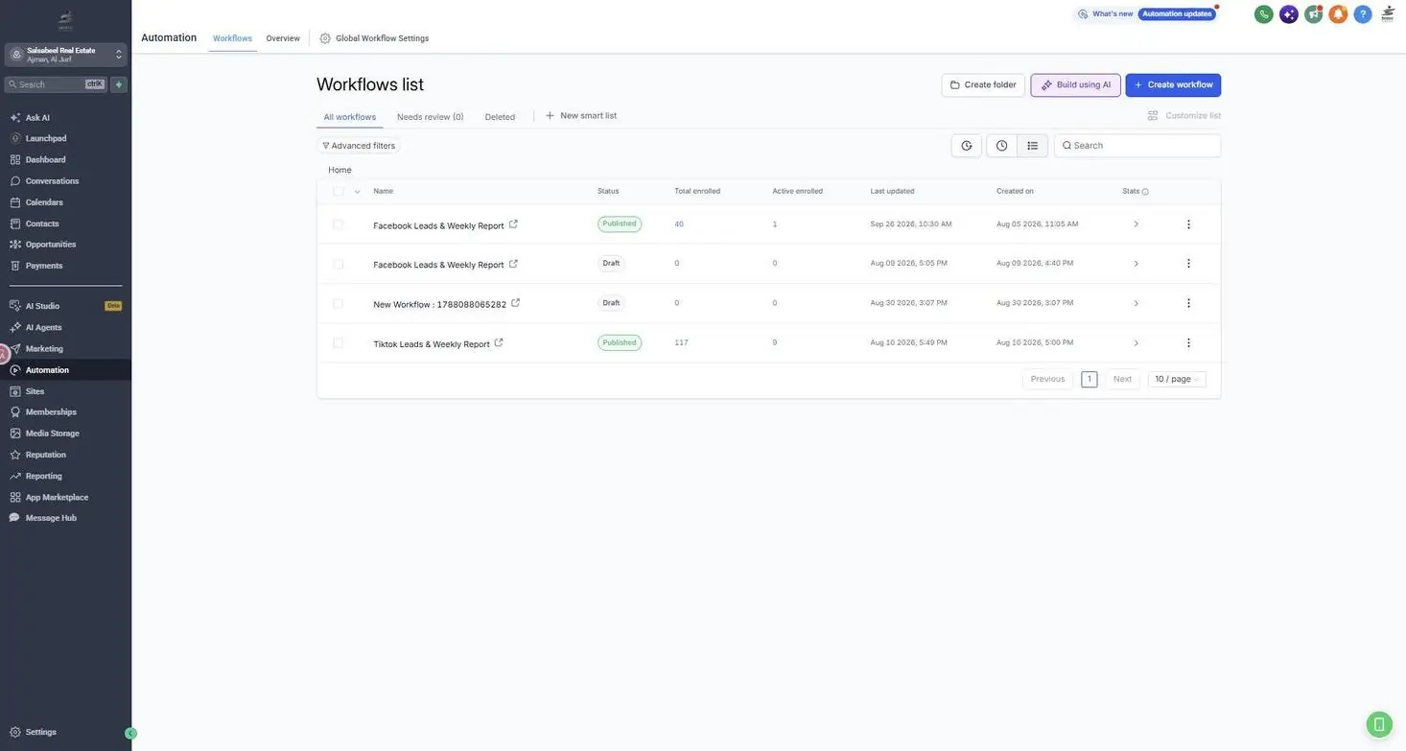Viewport: 1406px width, 751px height.
Task: Expand stats for Tiktok Leads row
Action: [1137, 343]
